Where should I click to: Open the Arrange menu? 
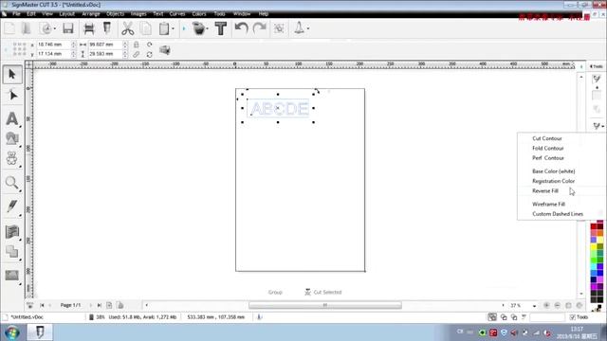91,13
